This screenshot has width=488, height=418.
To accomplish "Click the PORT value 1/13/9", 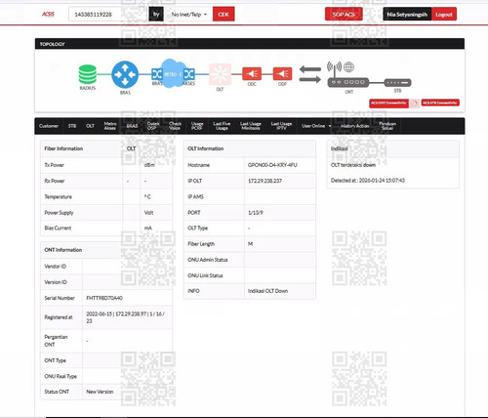I will (x=256, y=213).
